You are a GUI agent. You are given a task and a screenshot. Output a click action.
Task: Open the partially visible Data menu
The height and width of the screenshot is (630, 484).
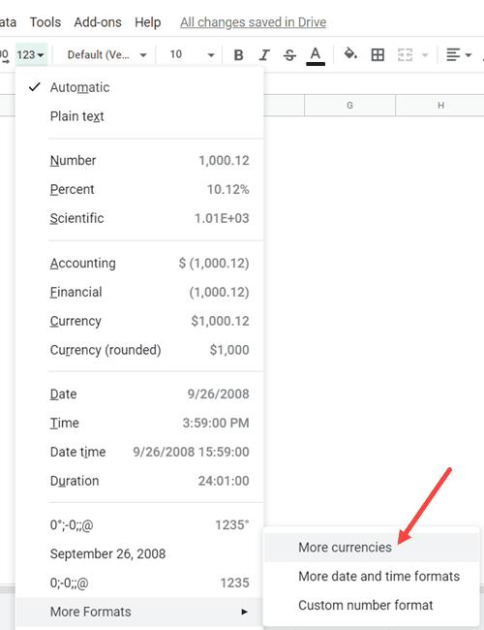[x=8, y=22]
